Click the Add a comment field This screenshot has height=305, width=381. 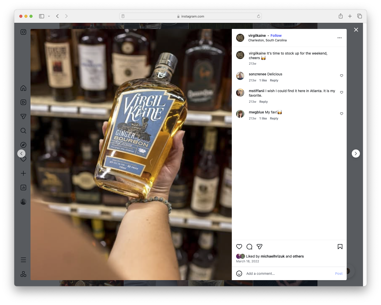click(x=280, y=274)
